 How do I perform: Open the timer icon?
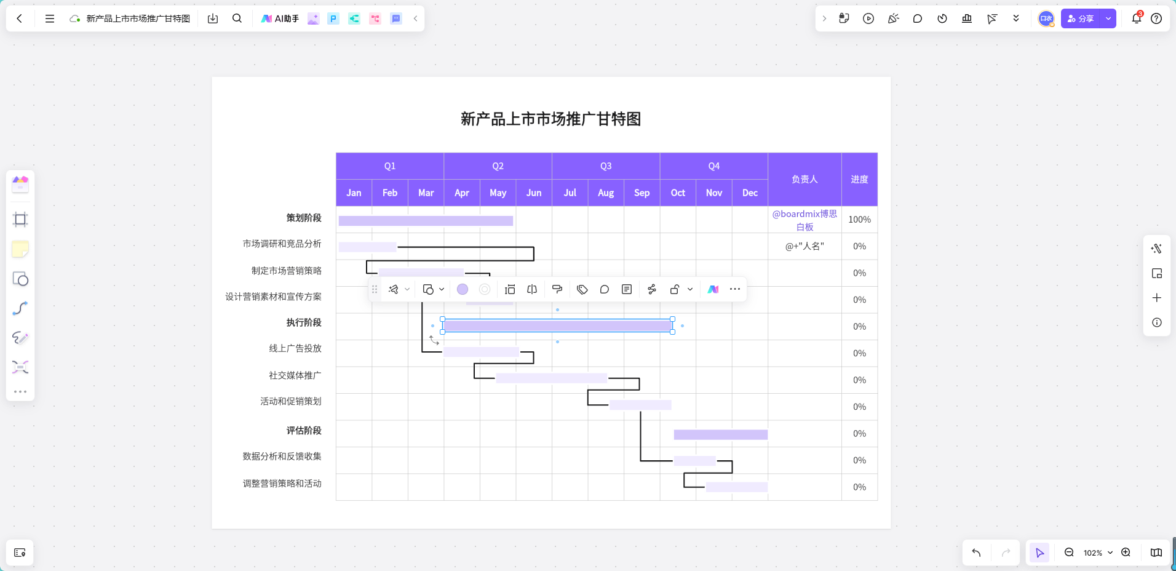click(942, 18)
